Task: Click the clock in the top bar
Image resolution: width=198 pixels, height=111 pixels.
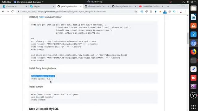Action: pyautogui.click(x=94, y=2)
